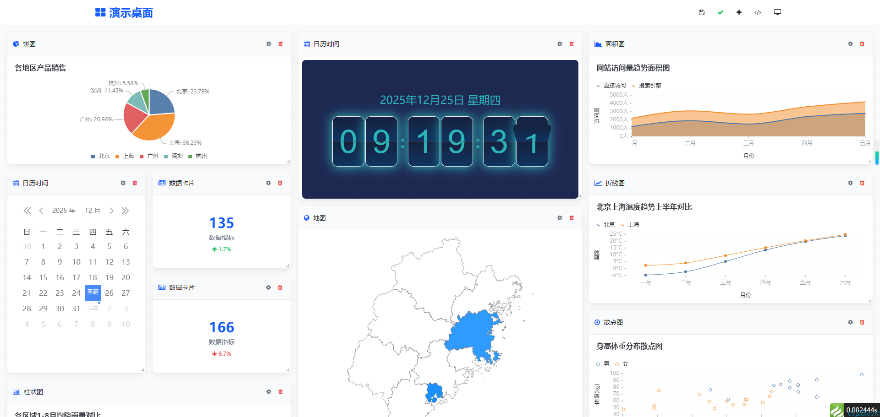Click the green checkmark confirm icon
The height and width of the screenshot is (417, 880).
(720, 12)
